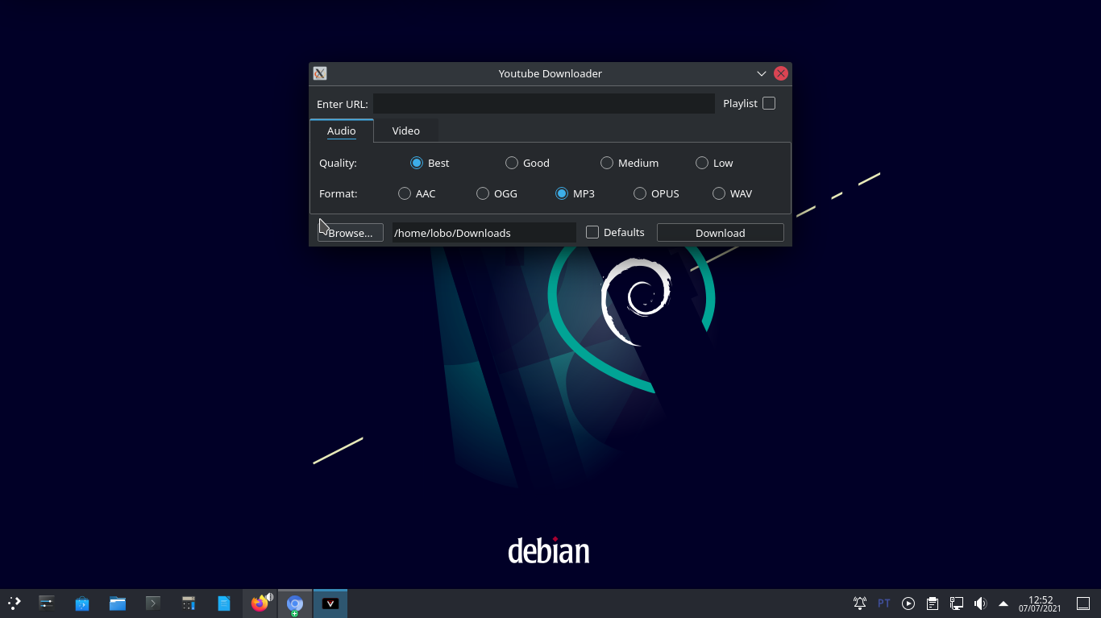The height and width of the screenshot is (618, 1101).
Task: Open the Dolphin file manager
Action: [x=117, y=603]
